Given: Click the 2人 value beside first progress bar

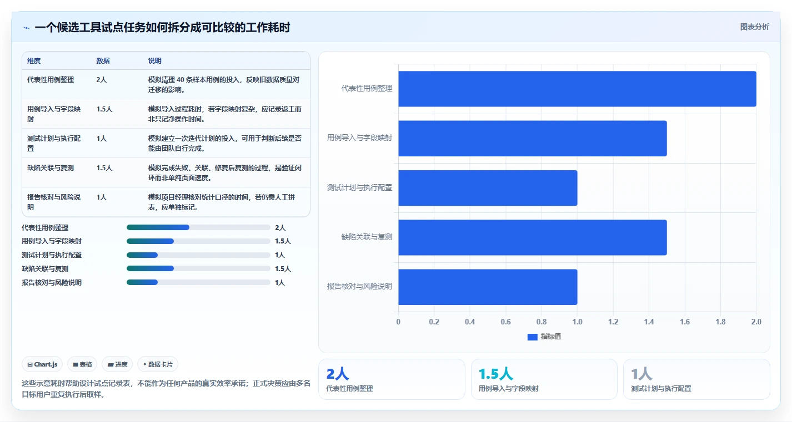Looking at the screenshot, I should click(280, 228).
